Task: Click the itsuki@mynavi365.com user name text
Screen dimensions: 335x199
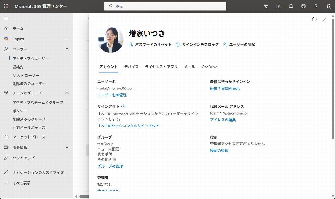Action: click(116, 88)
